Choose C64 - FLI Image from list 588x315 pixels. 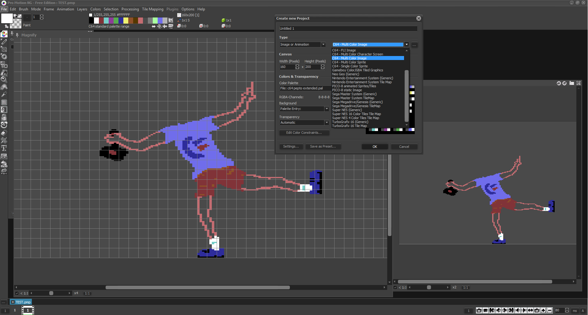pyautogui.click(x=344, y=50)
